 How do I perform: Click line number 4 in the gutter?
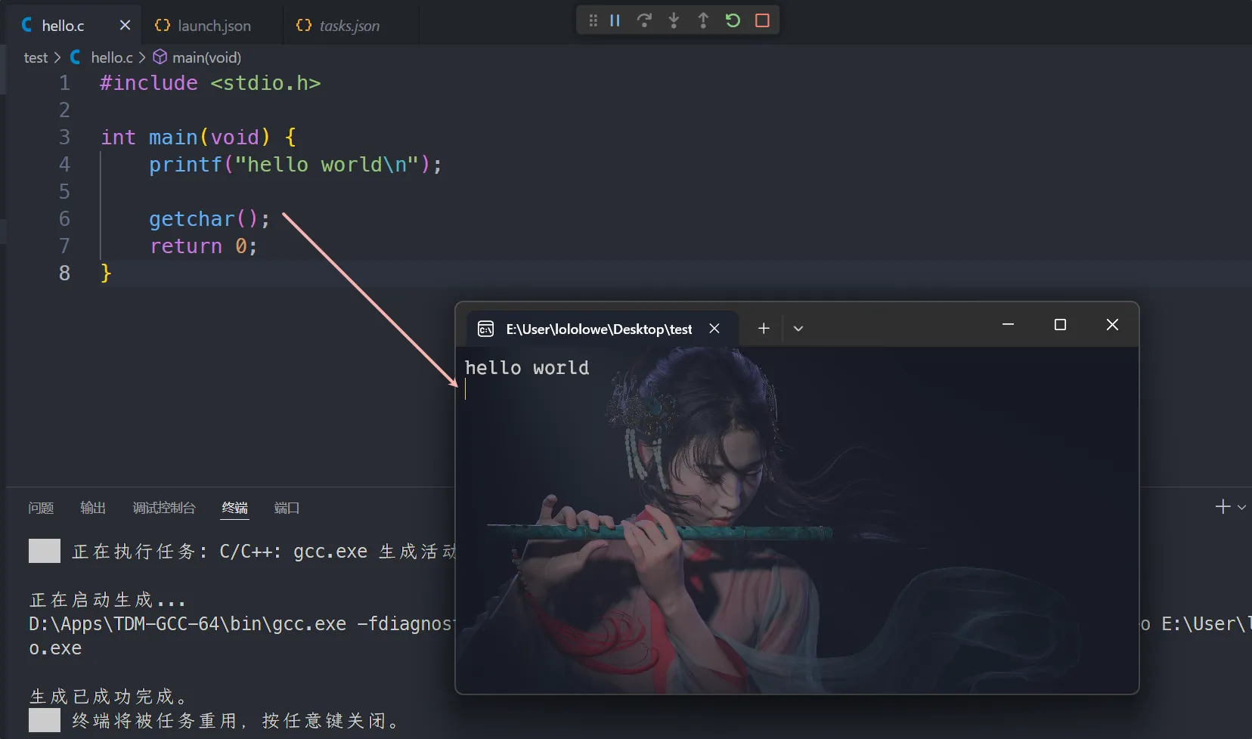[64, 164]
